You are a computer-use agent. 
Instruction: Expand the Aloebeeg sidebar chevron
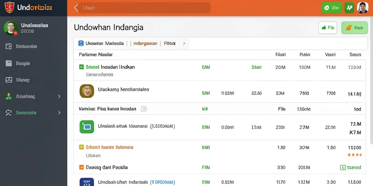[x=59, y=96]
